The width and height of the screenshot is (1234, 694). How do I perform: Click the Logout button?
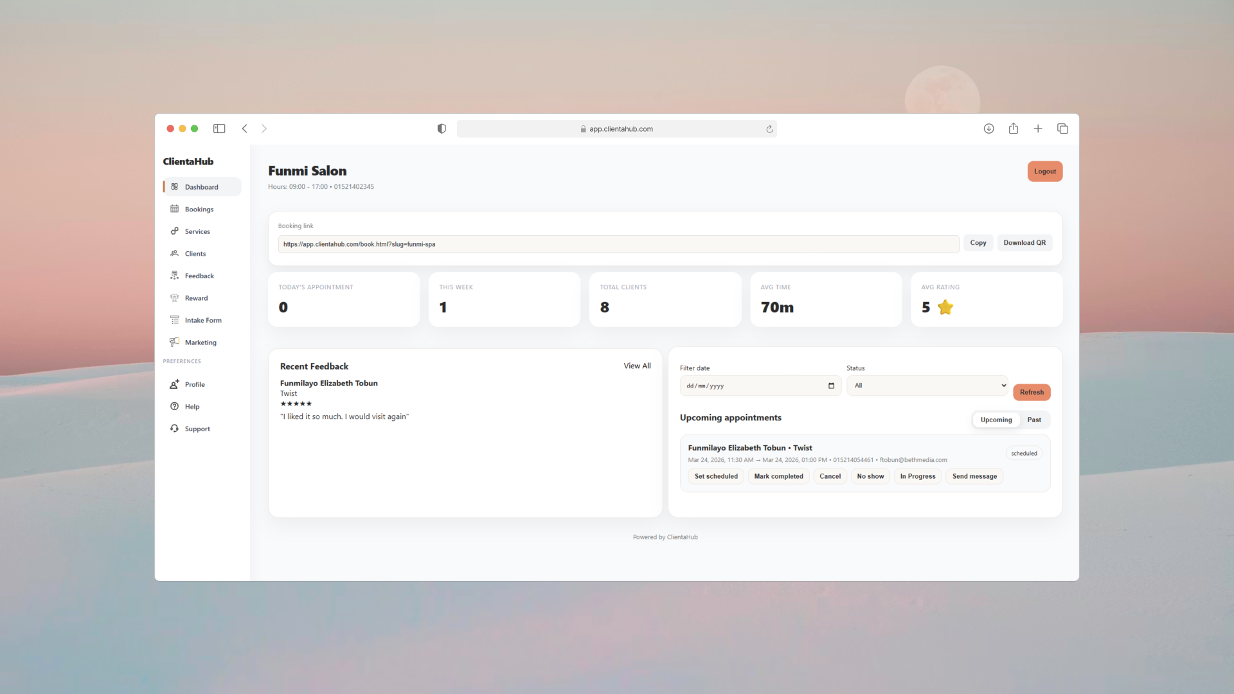[1044, 171]
